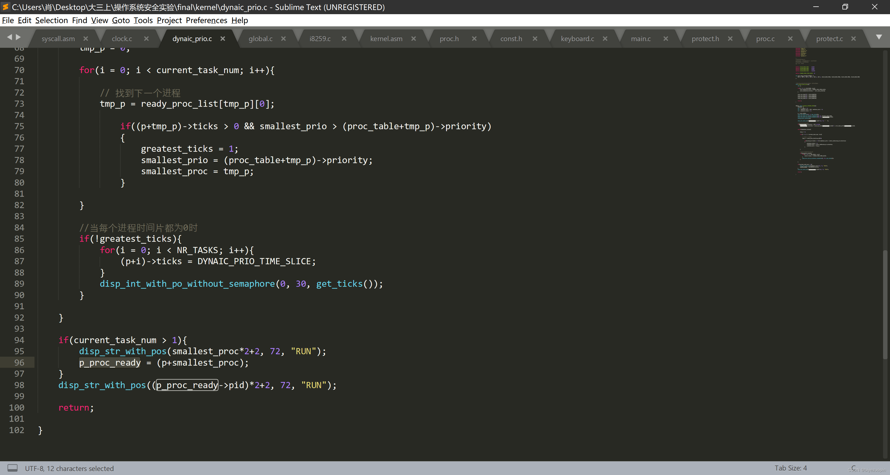Toggle side bar via status bar panel icon
This screenshot has height=475, width=890.
click(x=13, y=468)
